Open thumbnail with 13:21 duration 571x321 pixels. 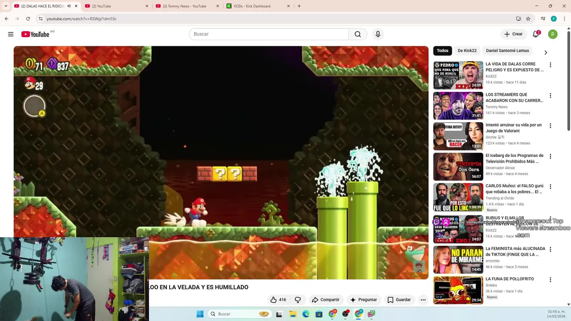coord(458,136)
